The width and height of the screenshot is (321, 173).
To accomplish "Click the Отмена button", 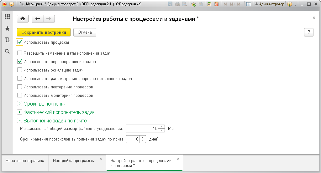I will coord(85,32).
